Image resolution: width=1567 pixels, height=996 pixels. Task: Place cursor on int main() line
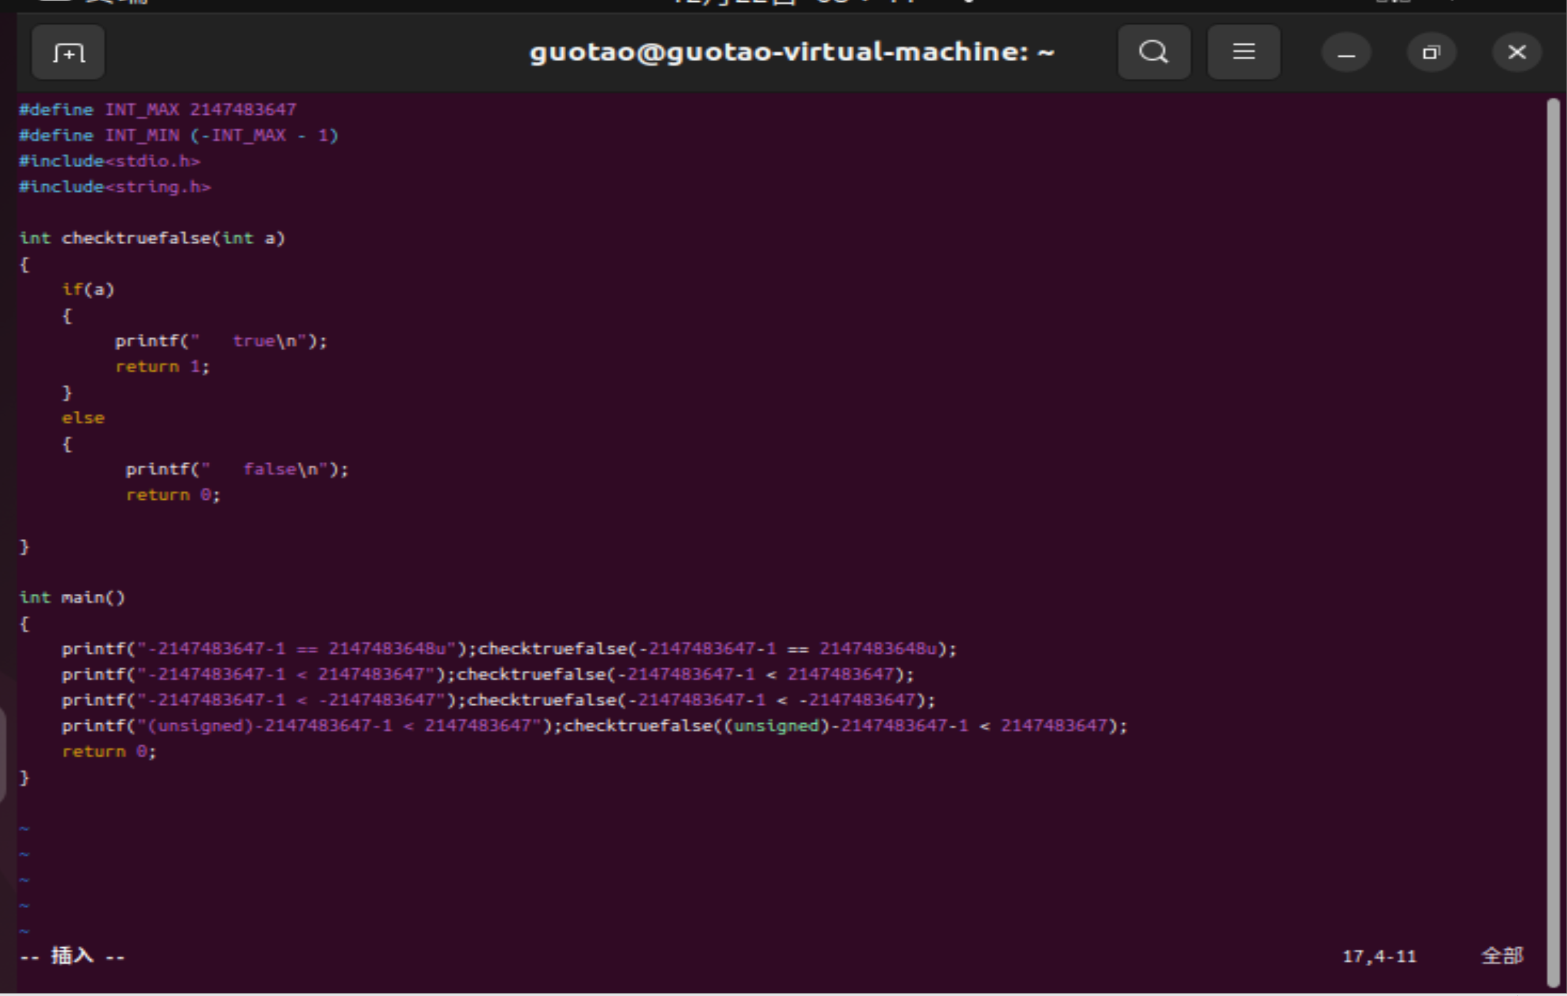coord(72,597)
